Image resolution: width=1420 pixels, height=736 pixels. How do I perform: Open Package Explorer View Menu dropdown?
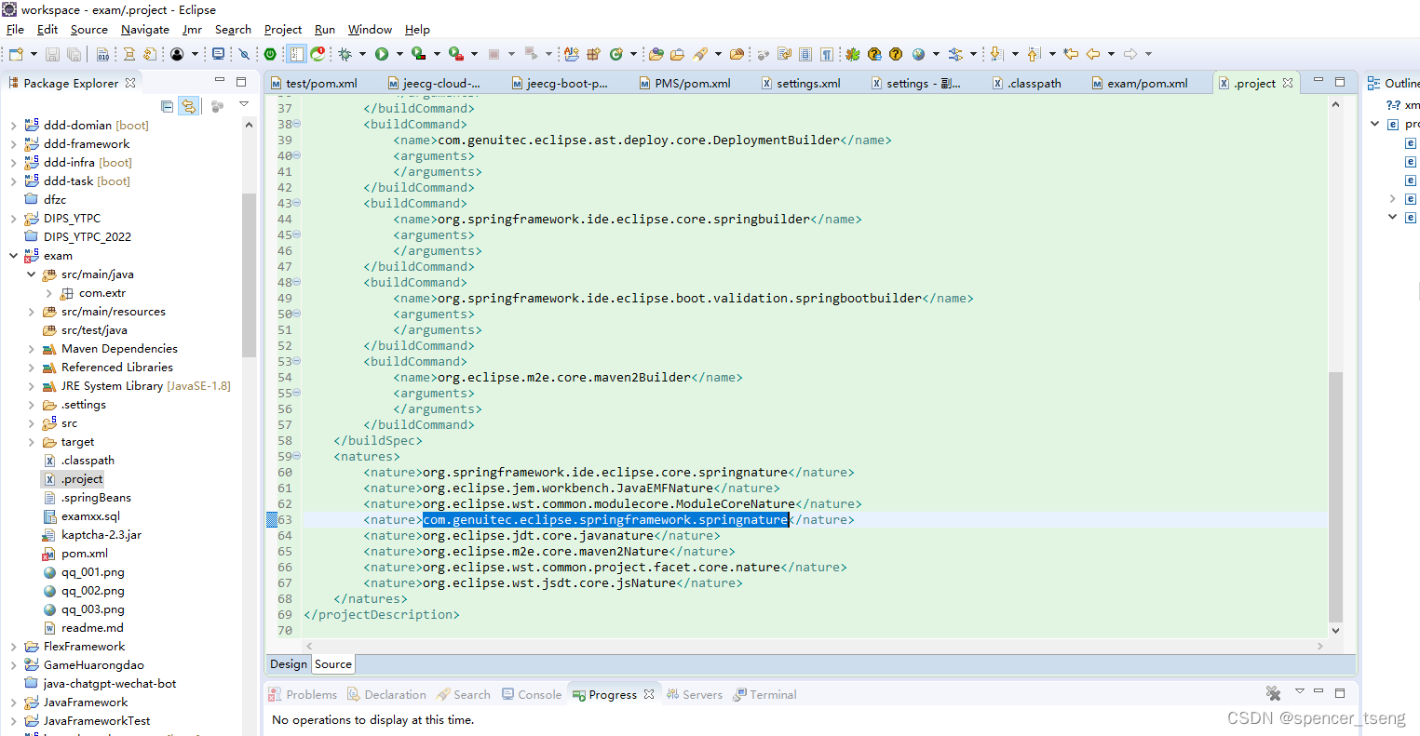pos(244,104)
